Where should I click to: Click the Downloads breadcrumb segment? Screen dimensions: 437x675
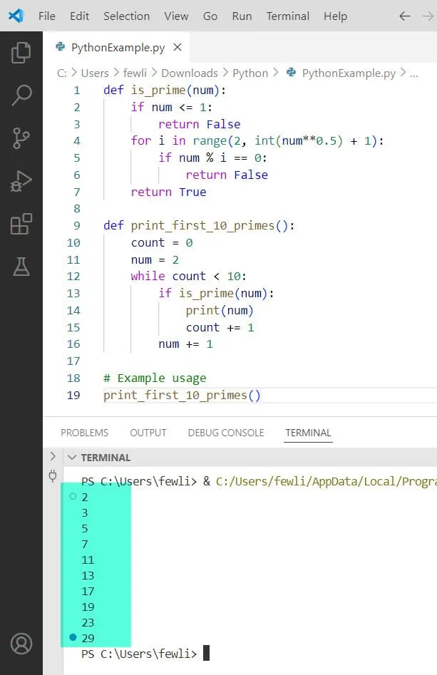(189, 73)
